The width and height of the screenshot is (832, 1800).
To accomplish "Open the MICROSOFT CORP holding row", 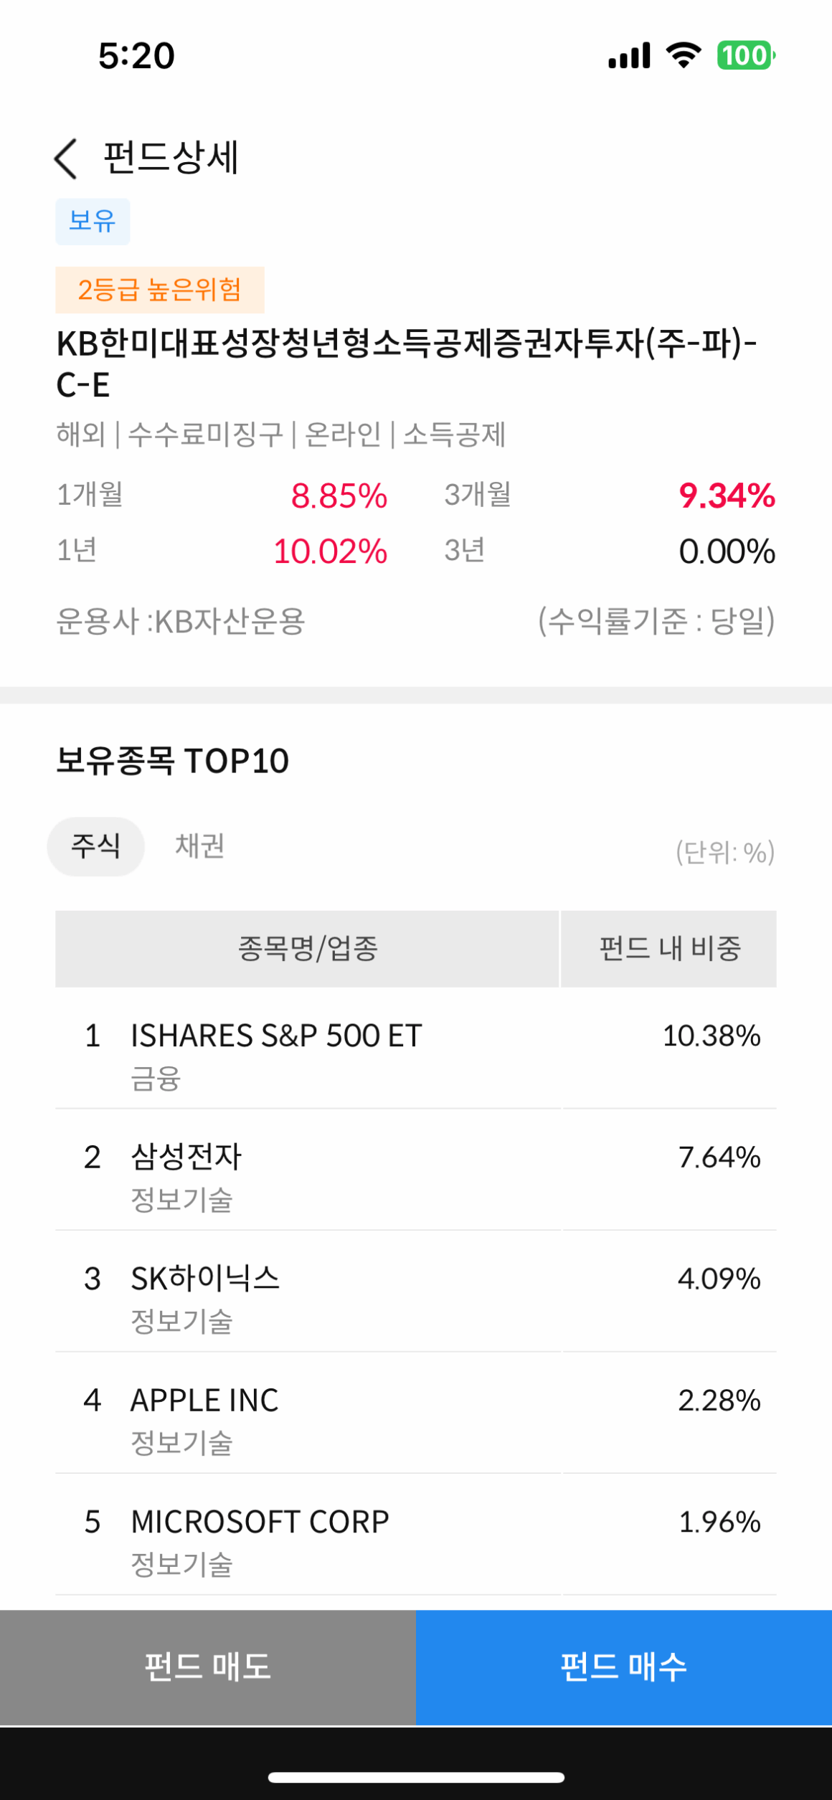I will [x=416, y=1535].
